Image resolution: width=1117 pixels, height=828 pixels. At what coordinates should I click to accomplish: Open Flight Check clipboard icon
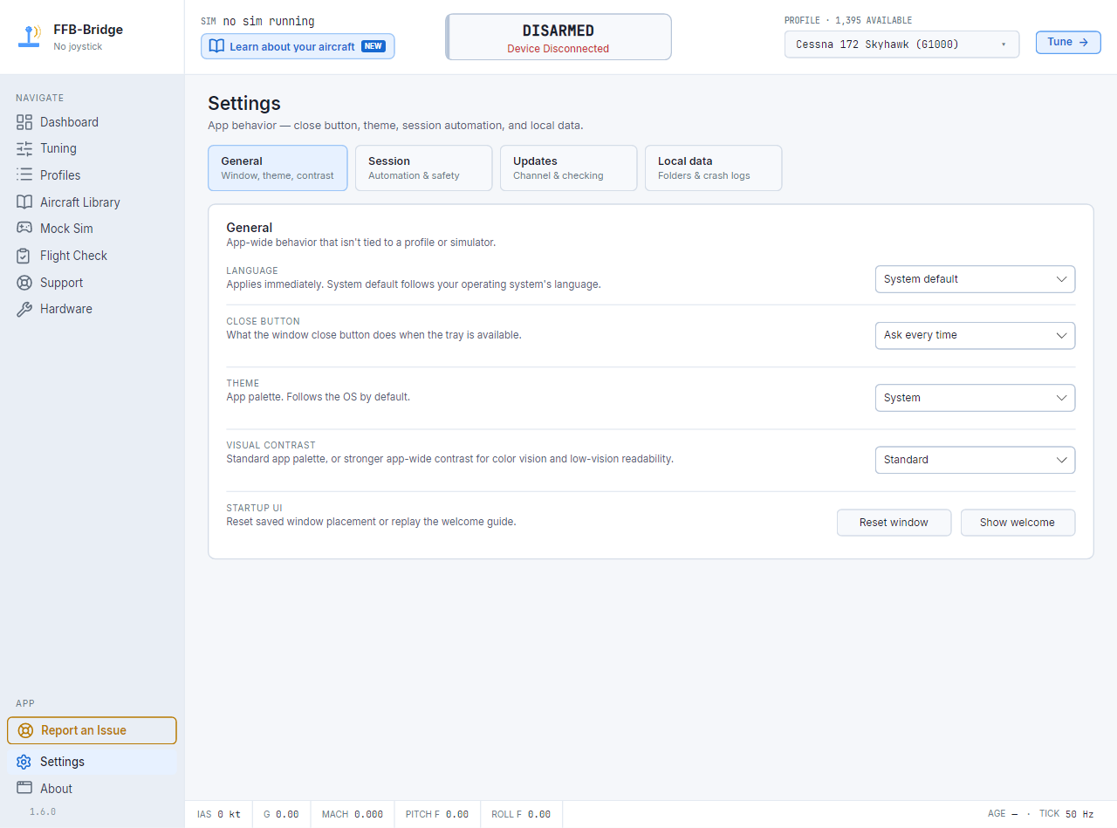click(24, 256)
